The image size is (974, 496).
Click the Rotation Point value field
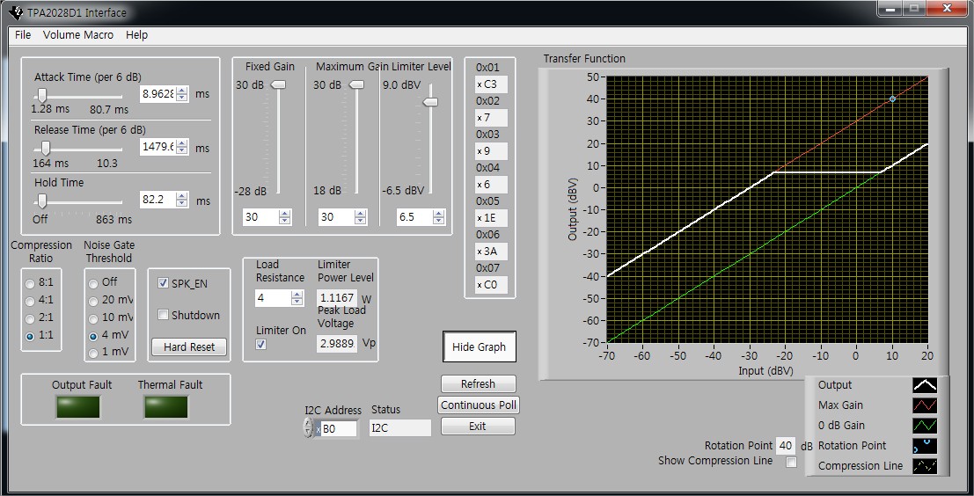click(786, 446)
